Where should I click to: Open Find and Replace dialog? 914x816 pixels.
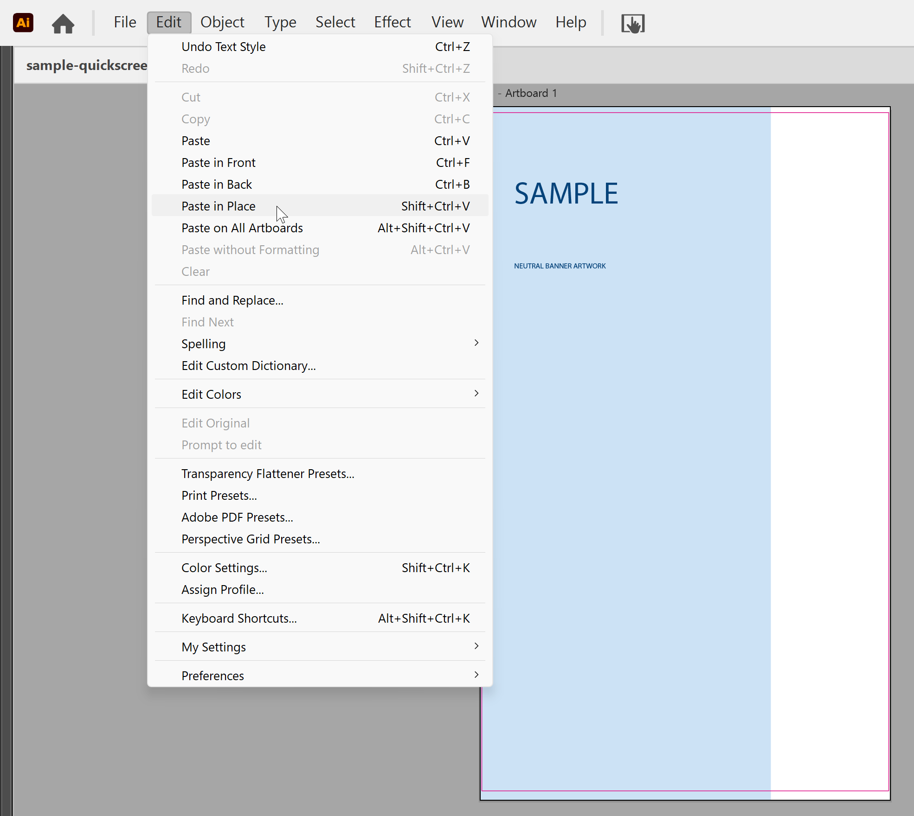coord(320,300)
